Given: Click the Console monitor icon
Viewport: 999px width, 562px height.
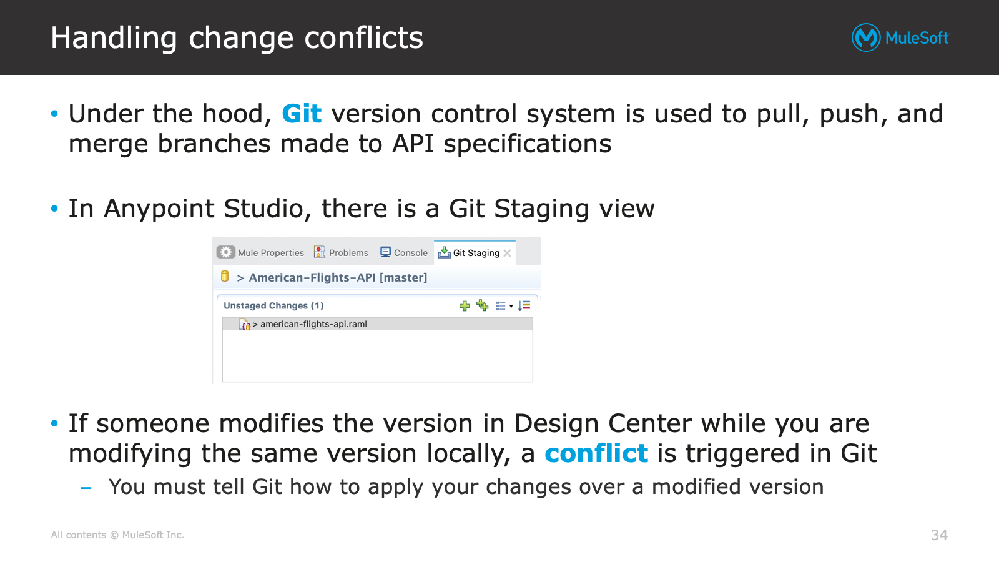Looking at the screenshot, I should [385, 252].
